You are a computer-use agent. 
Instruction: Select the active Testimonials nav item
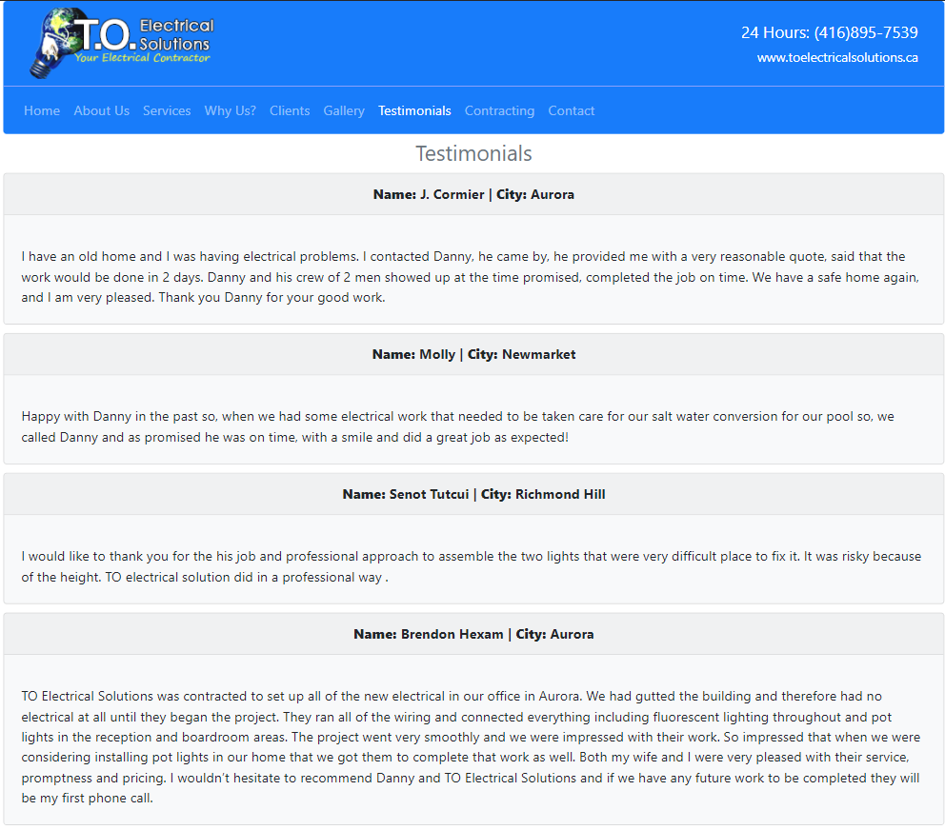pyautogui.click(x=414, y=110)
